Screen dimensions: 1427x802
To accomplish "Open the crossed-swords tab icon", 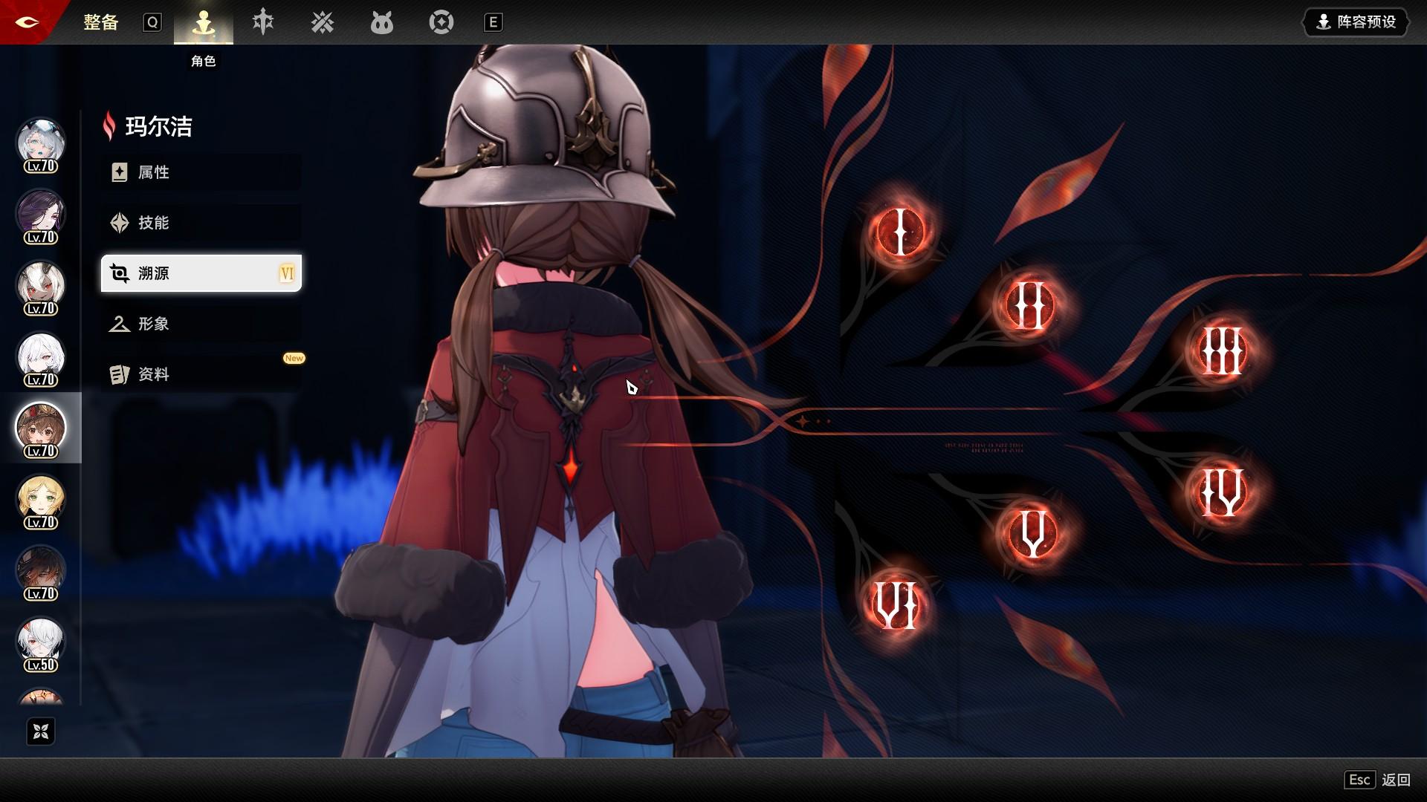I will [x=323, y=22].
